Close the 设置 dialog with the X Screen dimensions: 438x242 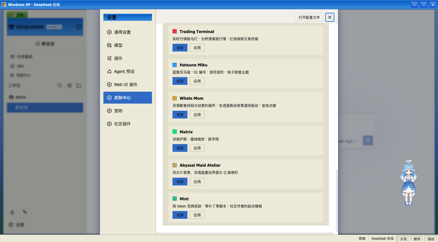tap(330, 17)
